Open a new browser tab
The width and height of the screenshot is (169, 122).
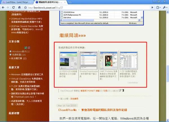point(70,2)
